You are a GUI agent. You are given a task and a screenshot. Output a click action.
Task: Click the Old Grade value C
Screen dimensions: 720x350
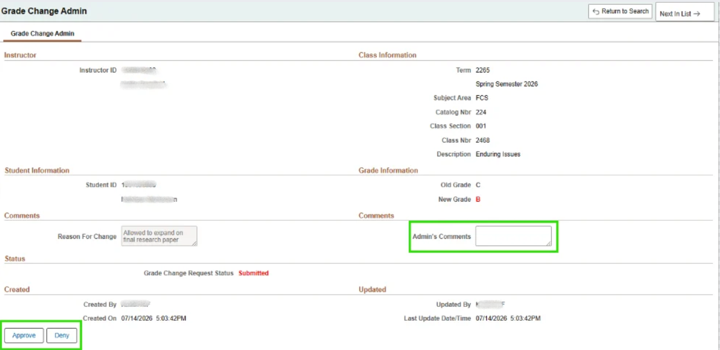pyautogui.click(x=478, y=185)
